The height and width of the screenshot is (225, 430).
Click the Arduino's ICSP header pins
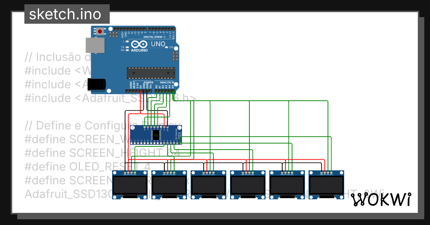[175, 56]
